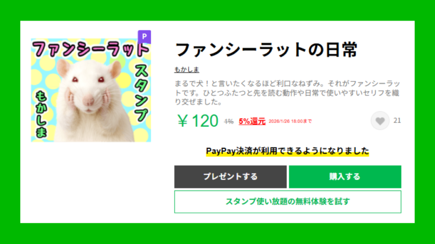Viewport: 435px width, 244px height.
Task: Click the green 購入する button
Action: pos(345,177)
